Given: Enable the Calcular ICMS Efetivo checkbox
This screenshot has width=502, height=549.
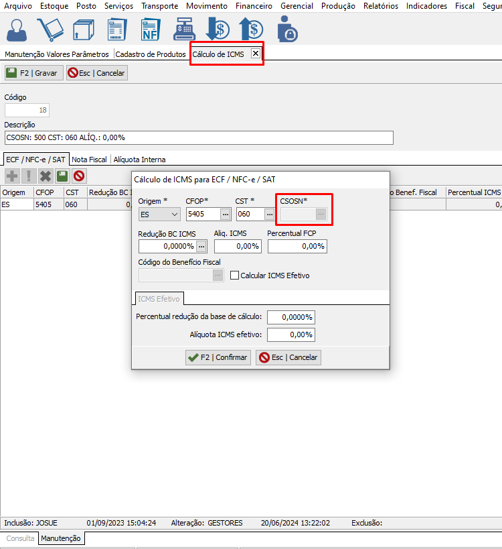Looking at the screenshot, I should click(x=235, y=276).
